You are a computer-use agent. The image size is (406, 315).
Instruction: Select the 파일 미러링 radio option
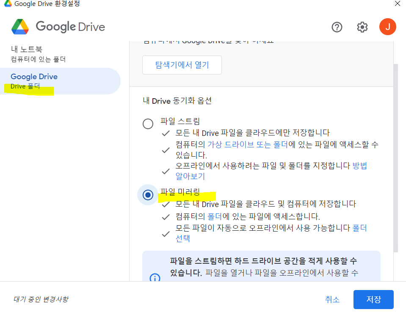tap(148, 195)
